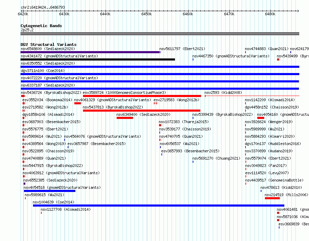Click nsv5989615 (Wu2021) label
This screenshot has height=241, width=309.
[44, 195]
